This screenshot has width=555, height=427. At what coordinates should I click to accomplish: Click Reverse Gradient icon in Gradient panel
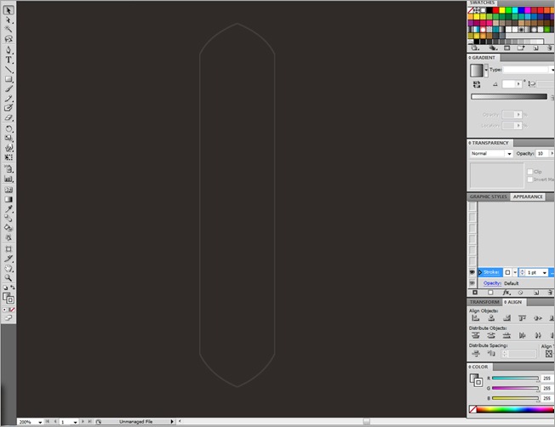[477, 84]
